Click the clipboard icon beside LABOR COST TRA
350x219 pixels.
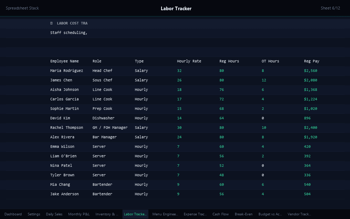point(51,23)
